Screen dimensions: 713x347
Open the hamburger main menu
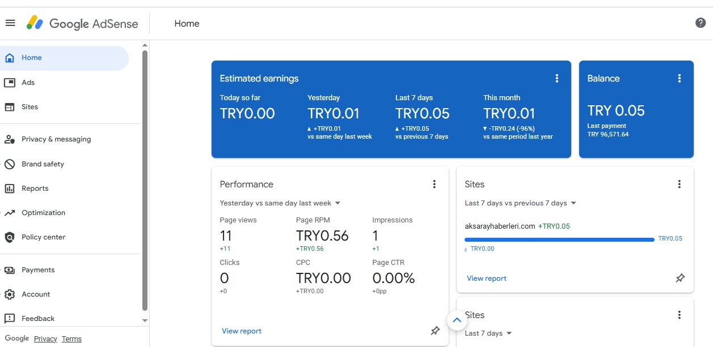click(x=10, y=23)
